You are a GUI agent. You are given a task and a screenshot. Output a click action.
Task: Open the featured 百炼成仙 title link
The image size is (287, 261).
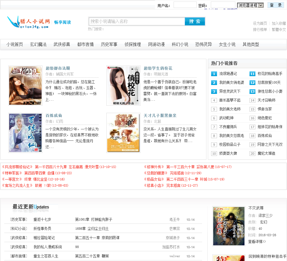click(54, 115)
